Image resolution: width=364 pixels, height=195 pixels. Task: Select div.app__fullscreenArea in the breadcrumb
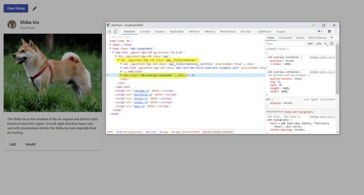click(x=186, y=132)
